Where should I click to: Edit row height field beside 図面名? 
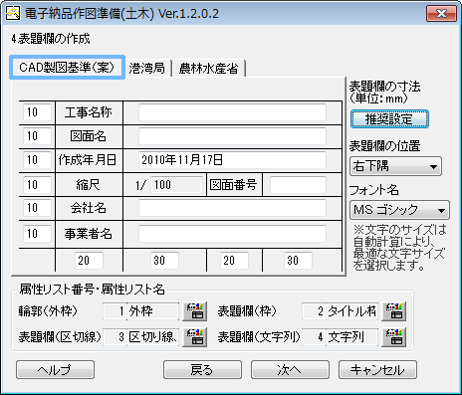[x=37, y=136]
